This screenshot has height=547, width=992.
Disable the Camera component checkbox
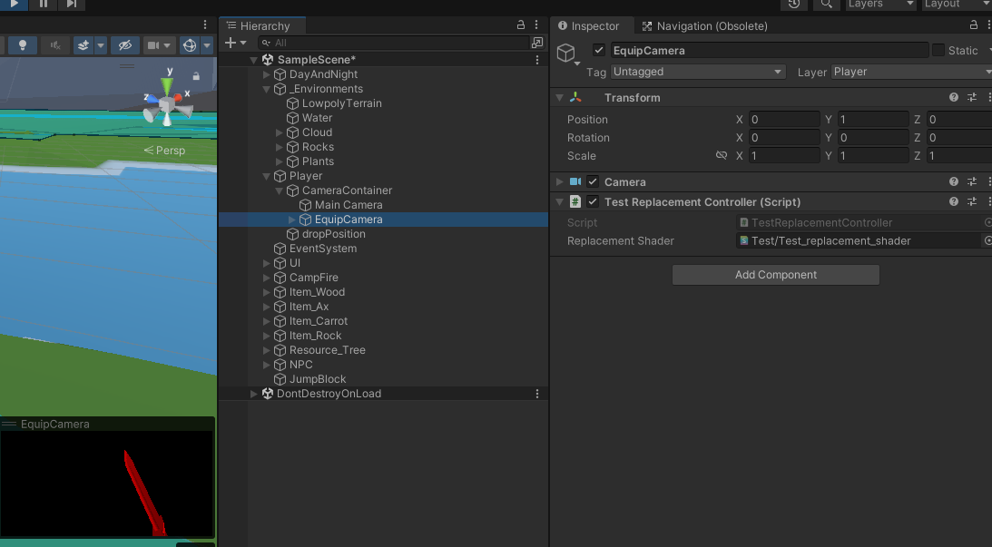(592, 181)
